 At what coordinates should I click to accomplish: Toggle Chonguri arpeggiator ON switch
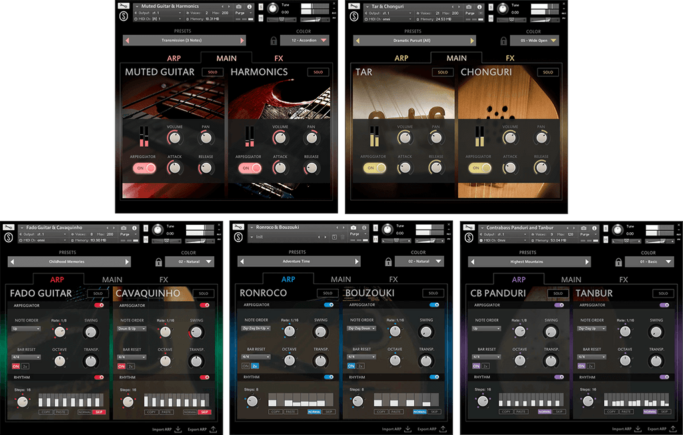click(x=480, y=168)
